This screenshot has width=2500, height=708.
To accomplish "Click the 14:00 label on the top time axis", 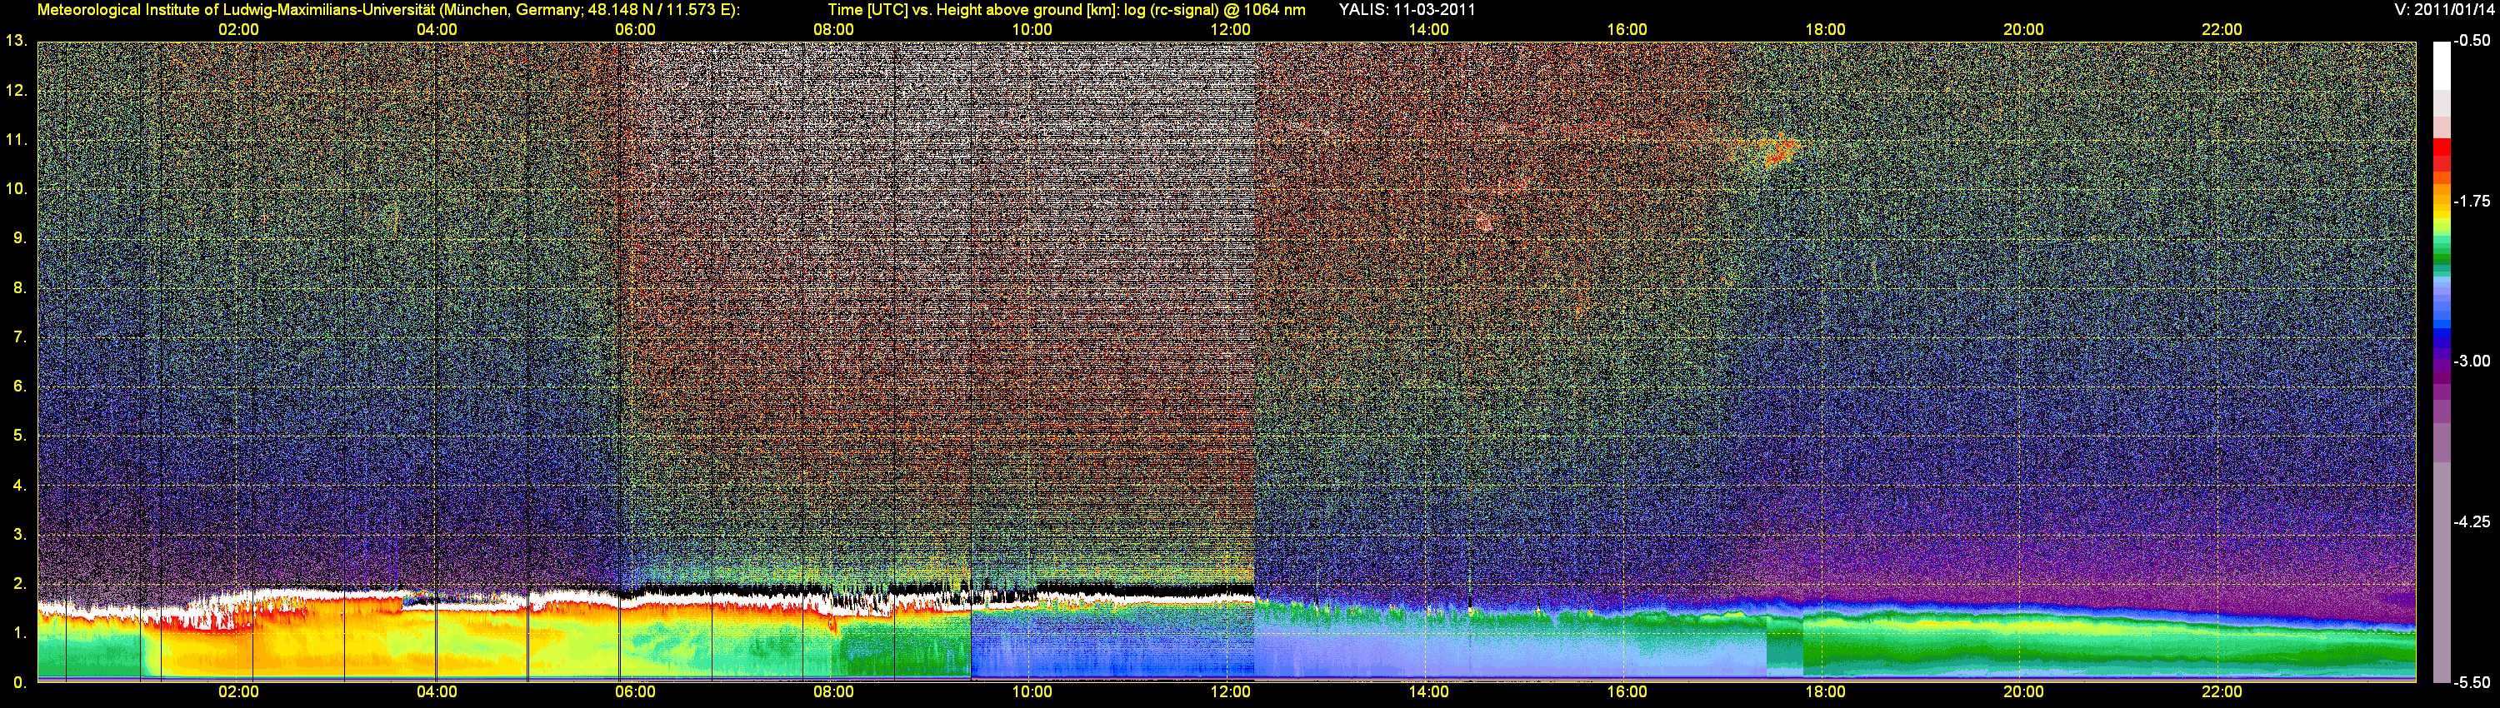I will (1428, 29).
